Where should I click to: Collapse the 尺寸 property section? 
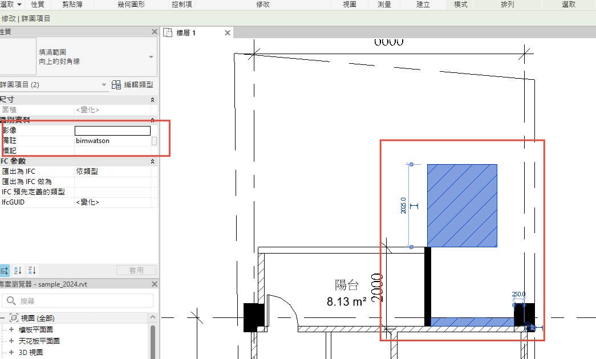(x=152, y=100)
